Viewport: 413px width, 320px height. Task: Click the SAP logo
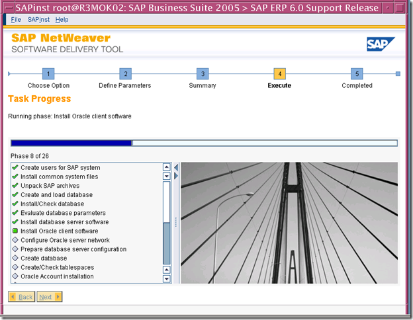click(381, 44)
